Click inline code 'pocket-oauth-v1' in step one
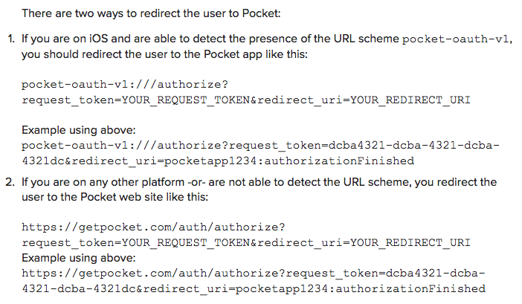 pos(455,39)
